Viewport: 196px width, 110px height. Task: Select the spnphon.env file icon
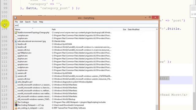point(16,64)
